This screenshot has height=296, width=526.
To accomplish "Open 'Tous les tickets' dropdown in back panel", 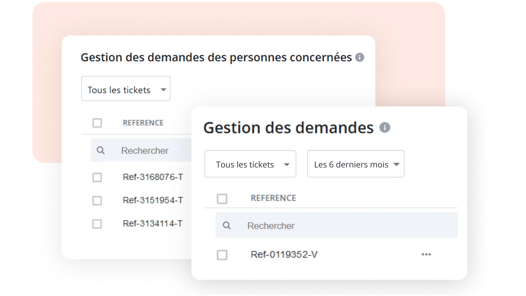I will point(126,89).
